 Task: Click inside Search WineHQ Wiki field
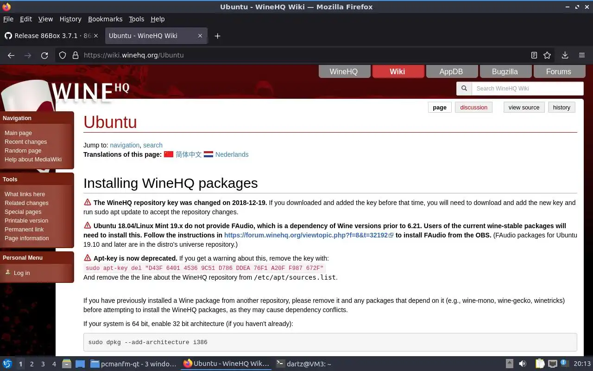(x=527, y=89)
